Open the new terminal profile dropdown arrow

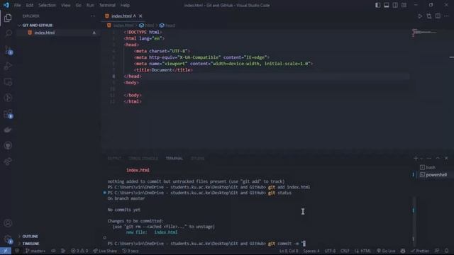pyautogui.click(x=421, y=158)
